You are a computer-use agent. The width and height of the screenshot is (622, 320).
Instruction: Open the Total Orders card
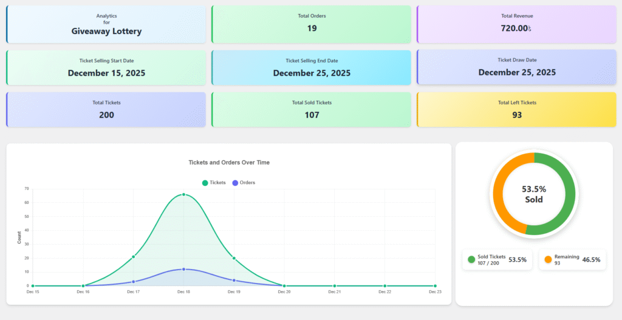click(311, 24)
